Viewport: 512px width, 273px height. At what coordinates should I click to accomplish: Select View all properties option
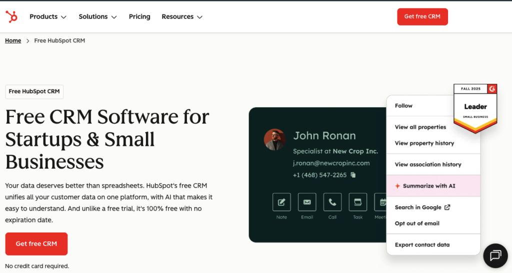click(420, 127)
